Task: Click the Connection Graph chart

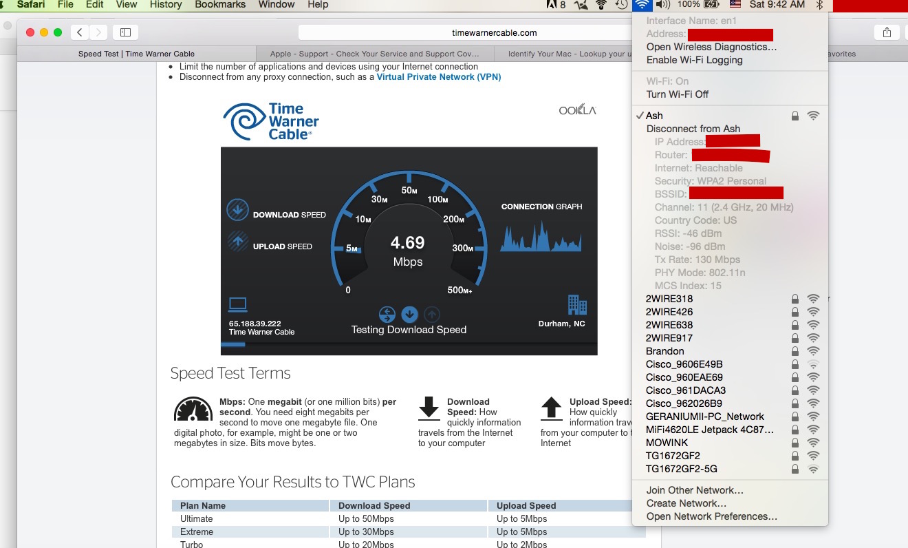Action: tap(541, 236)
